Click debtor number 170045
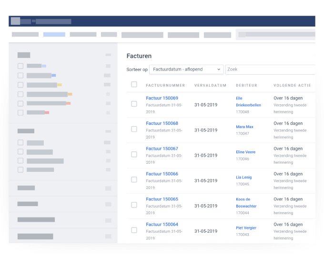324x257 pixels. pyautogui.click(x=243, y=184)
